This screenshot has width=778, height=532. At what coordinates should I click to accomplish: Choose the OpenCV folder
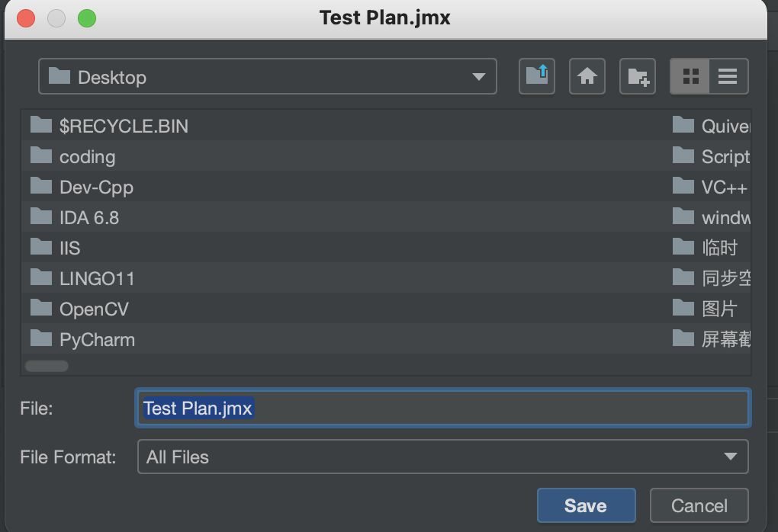point(94,309)
